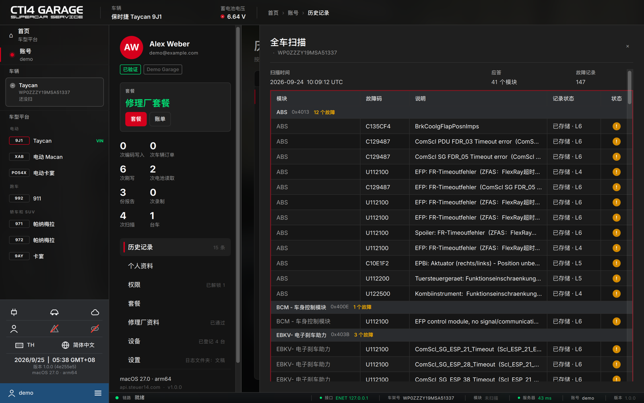
Task: Click the home icon beside 首页
Action: [11, 35]
